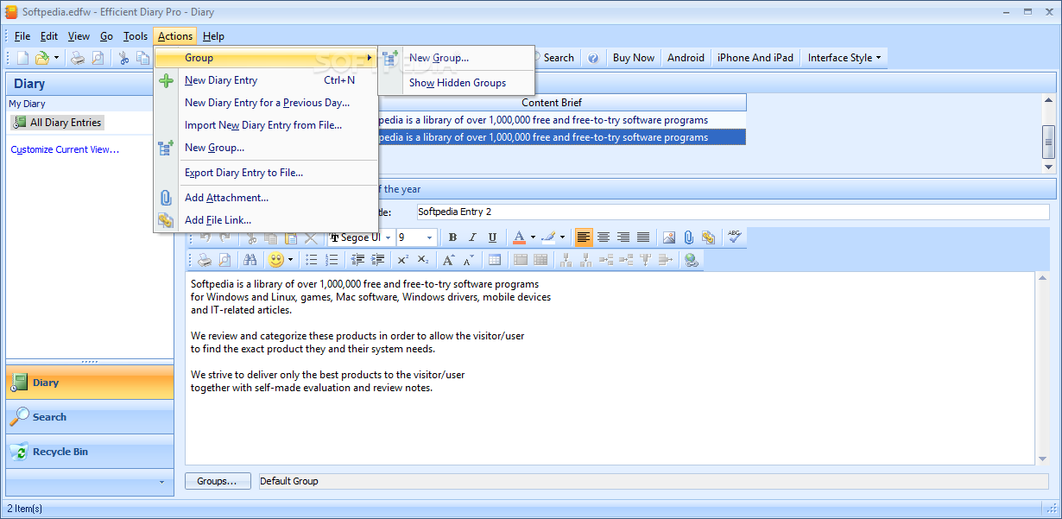Apply the highlight color pen

[547, 237]
